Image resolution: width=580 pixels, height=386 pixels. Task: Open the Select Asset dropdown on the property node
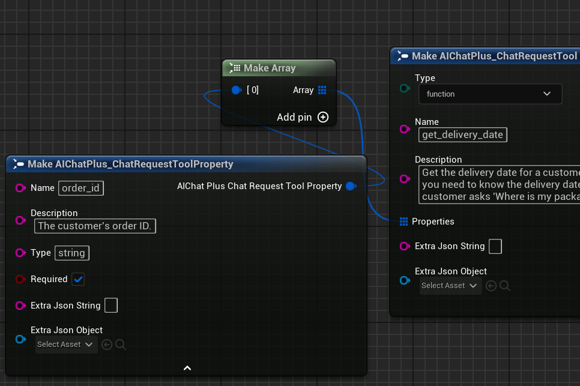[x=64, y=344]
